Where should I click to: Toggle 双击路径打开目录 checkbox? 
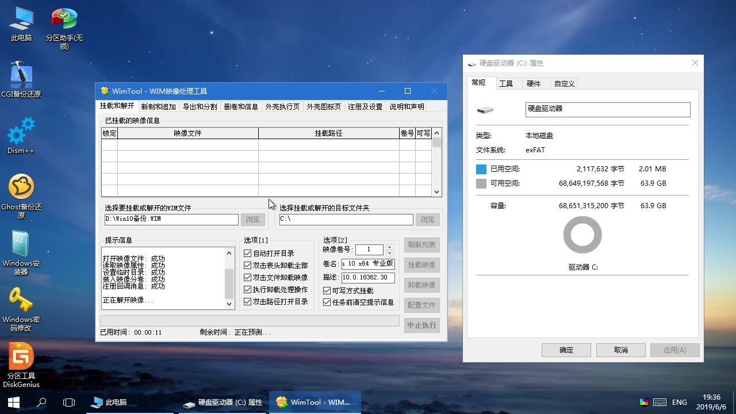276,301
